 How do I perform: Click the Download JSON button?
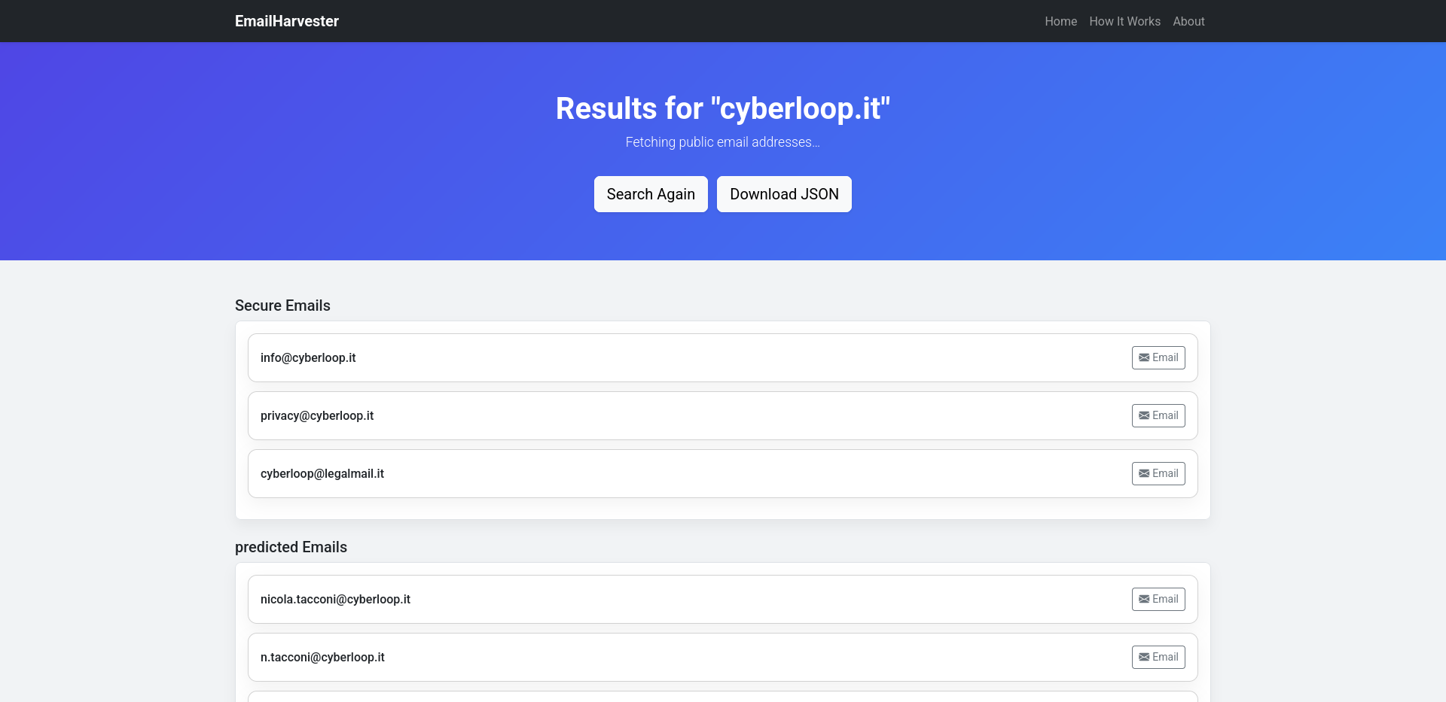784,194
